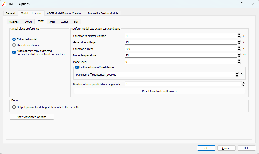This screenshot has height=154, width=259.
Task: Step up Maximum off resistance value
Action: click(237, 73)
